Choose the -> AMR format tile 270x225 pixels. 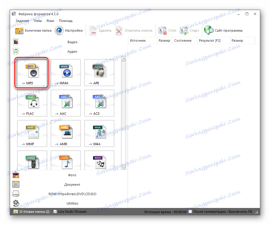point(66,134)
